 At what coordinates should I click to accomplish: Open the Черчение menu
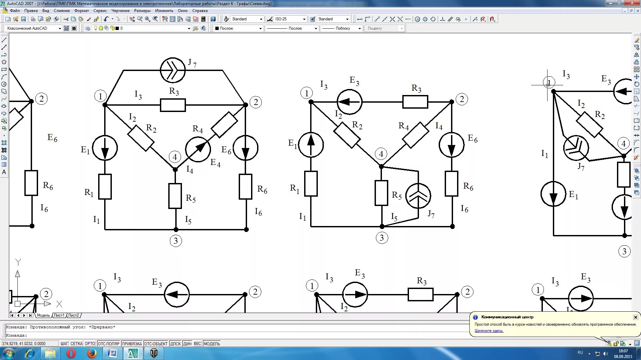click(120, 11)
